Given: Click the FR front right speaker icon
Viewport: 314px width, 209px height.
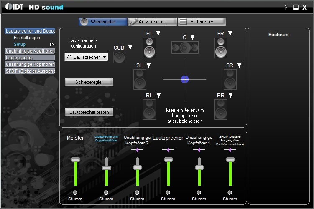Looking at the screenshot, I should (x=221, y=48).
